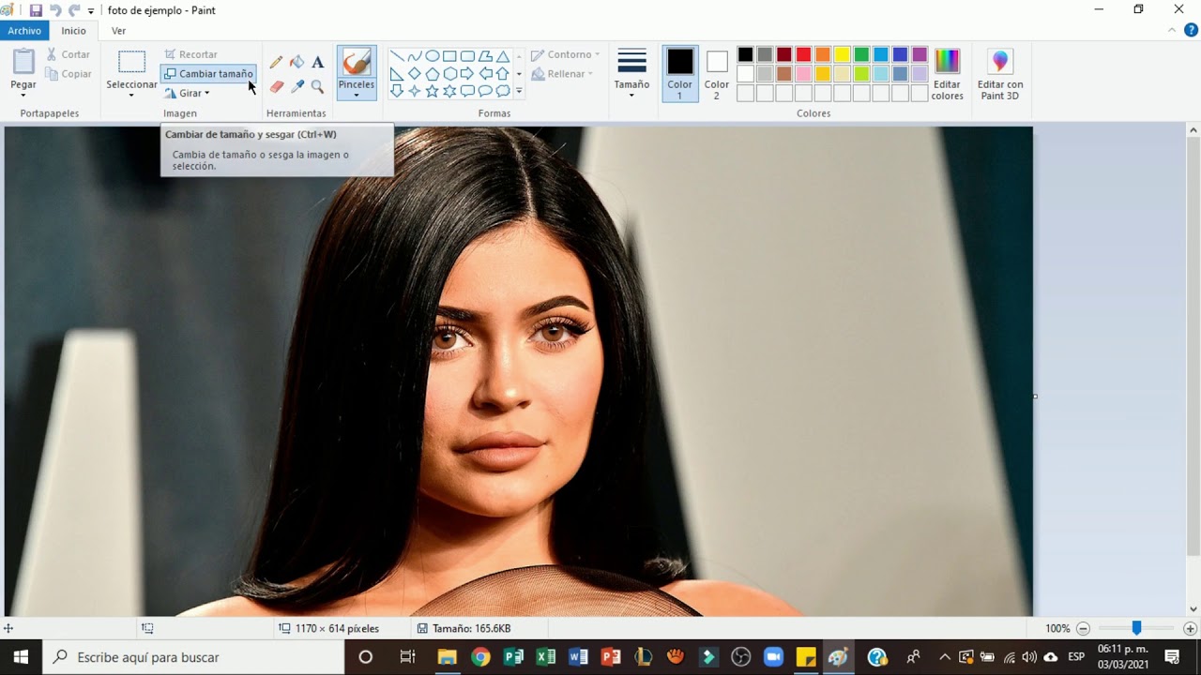Screen dimensions: 1201x675
Task: Choose the four-point star shape
Action: [415, 91]
